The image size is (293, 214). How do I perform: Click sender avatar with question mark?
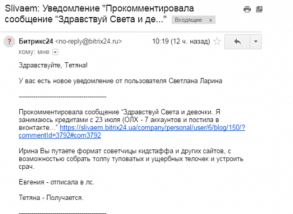pyautogui.click(x=9, y=42)
